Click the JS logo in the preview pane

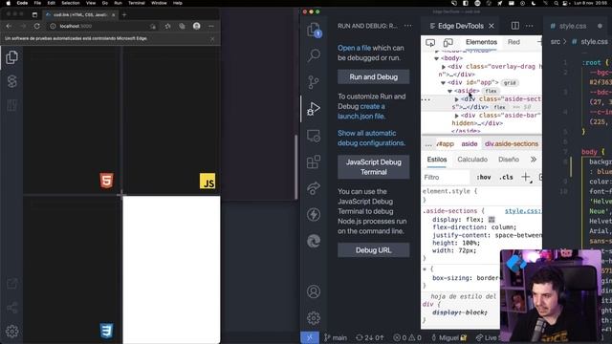208,181
